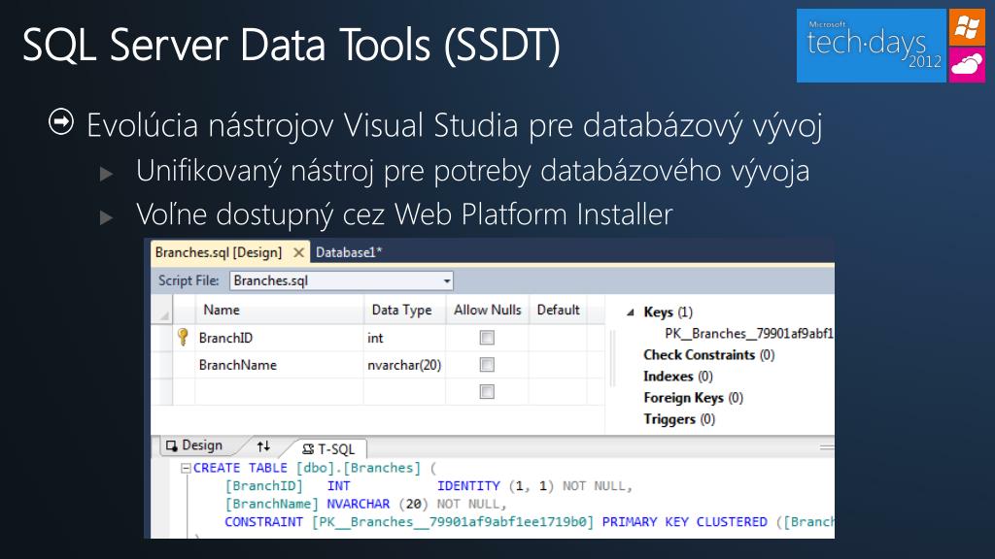
Task: Click the Default cell for BranchID
Action: pos(558,338)
